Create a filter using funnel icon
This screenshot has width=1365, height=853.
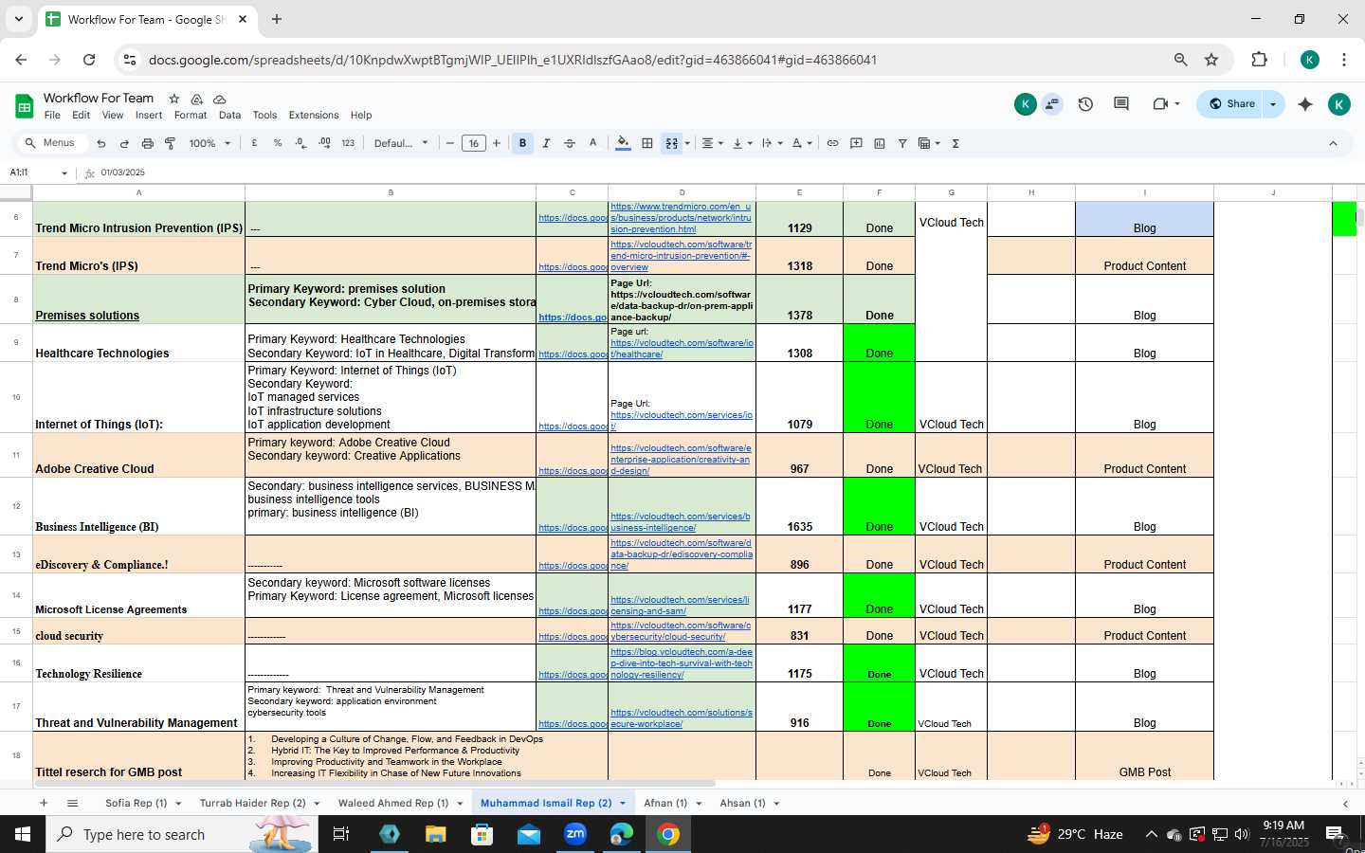pos(902,143)
